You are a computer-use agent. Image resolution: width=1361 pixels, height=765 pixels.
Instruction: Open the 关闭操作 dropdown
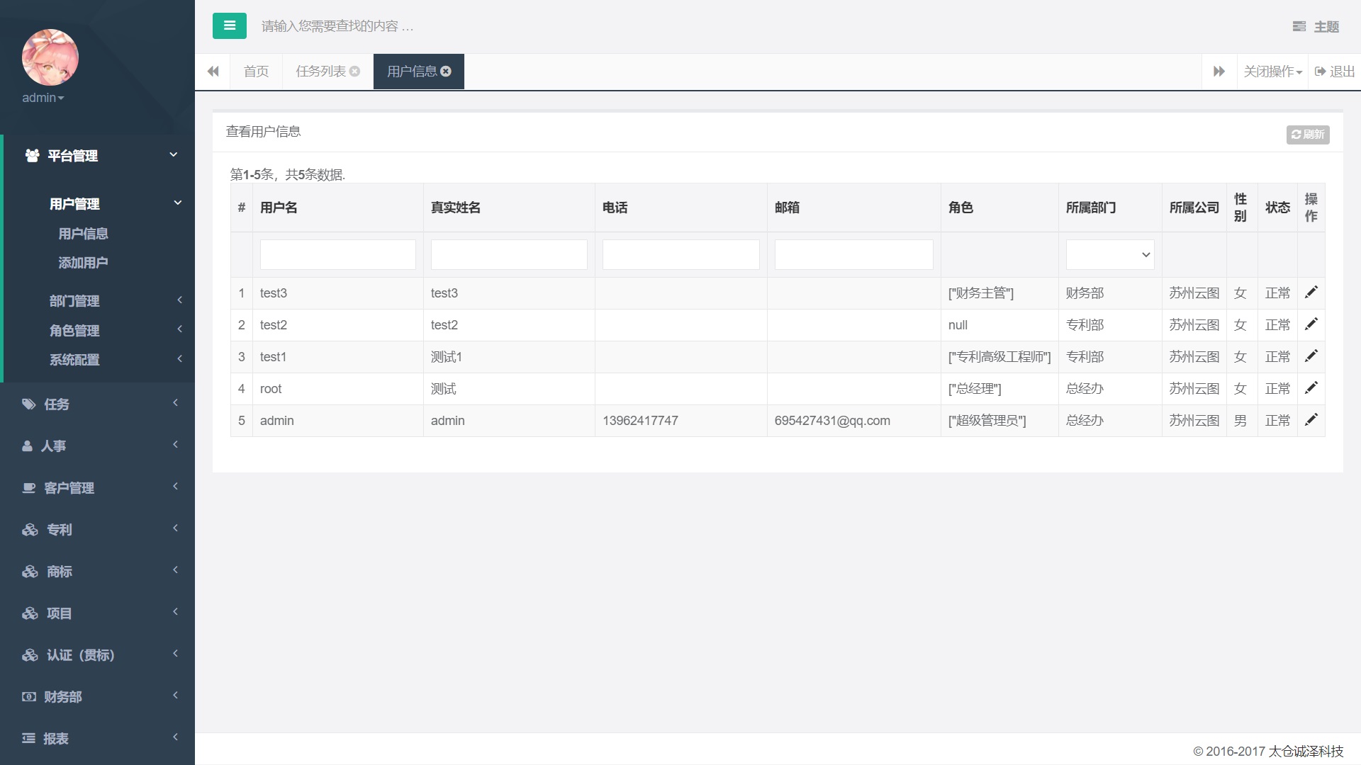point(1272,72)
